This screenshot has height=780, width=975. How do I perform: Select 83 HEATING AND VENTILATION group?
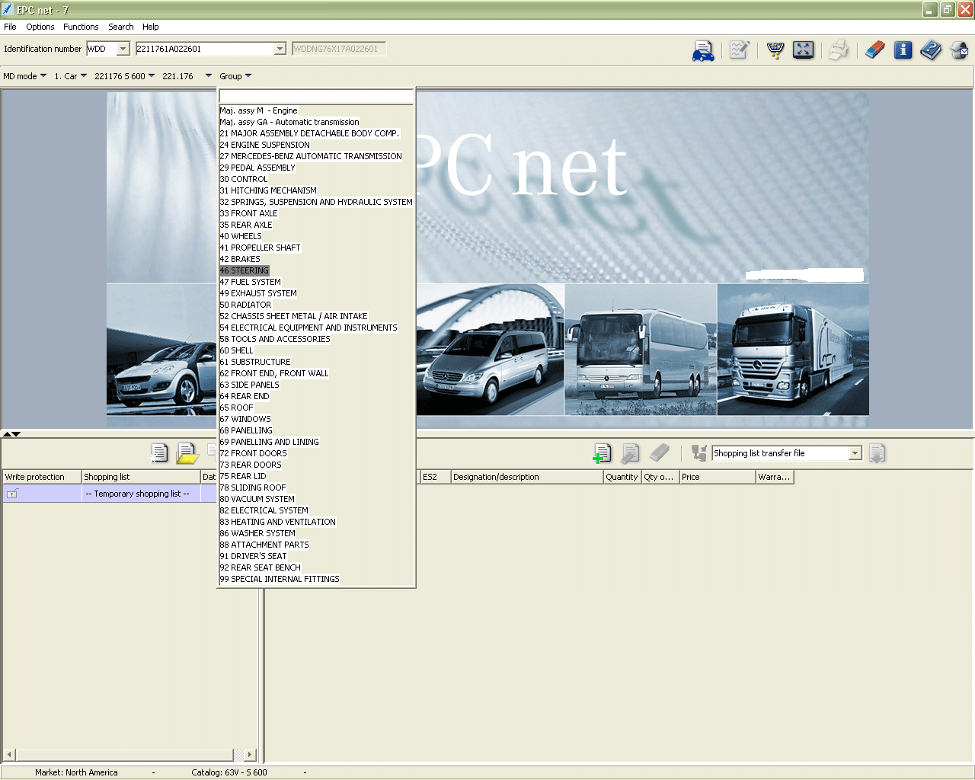277,522
